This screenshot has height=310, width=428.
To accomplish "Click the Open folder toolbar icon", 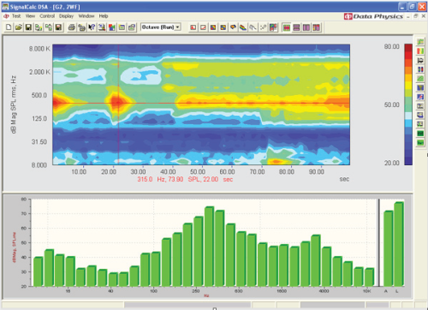I will pos(19,27).
